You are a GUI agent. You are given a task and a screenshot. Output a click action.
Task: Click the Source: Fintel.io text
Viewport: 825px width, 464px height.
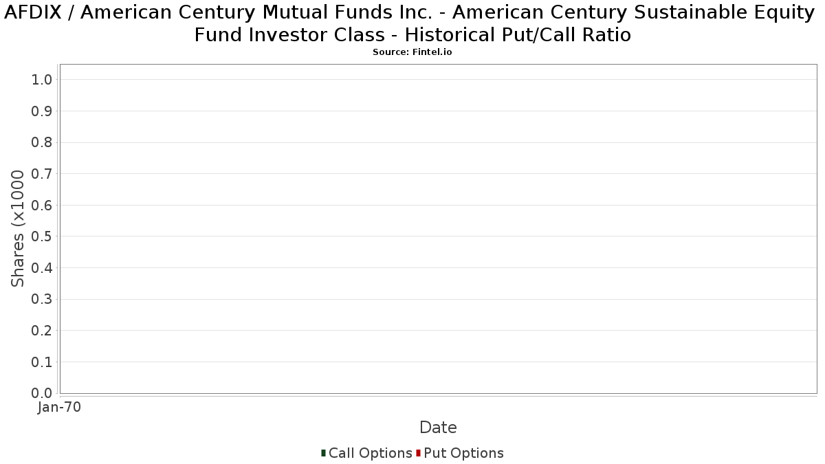coord(412,52)
